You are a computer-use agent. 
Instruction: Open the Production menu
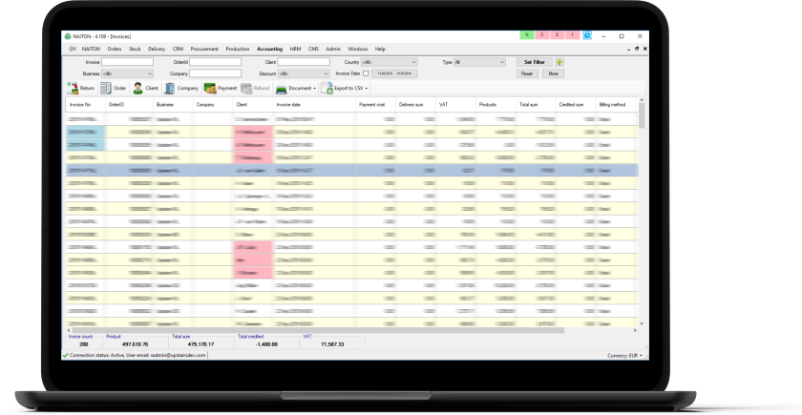(x=238, y=49)
